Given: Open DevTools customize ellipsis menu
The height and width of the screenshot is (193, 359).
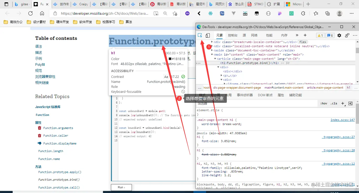Looking at the screenshot, I should click(355, 35).
